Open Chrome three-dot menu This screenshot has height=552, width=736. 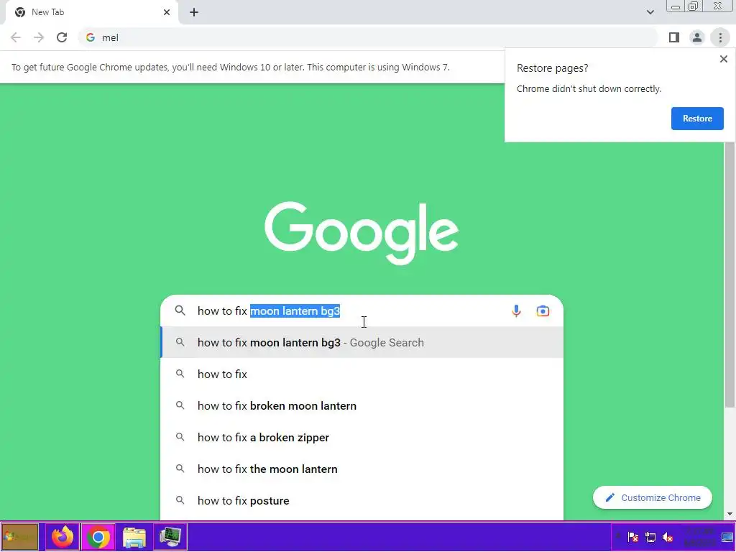click(720, 37)
